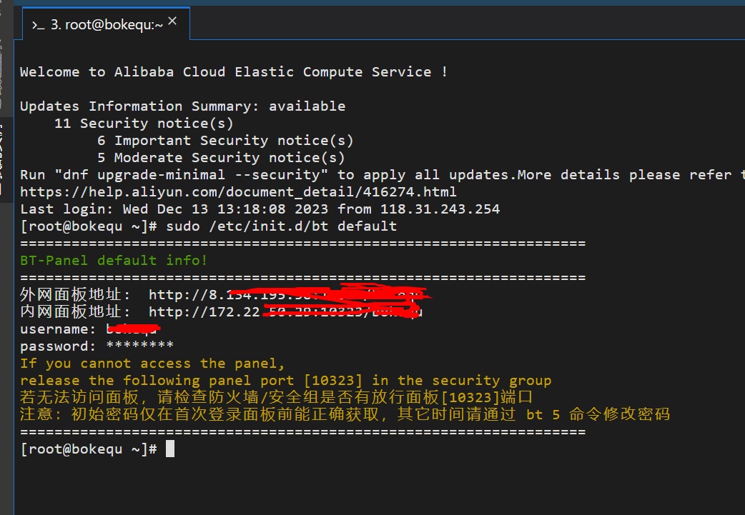The width and height of the screenshot is (745, 515).
Task: Open the help.aliyun.com document_detail link
Action: coord(238,191)
